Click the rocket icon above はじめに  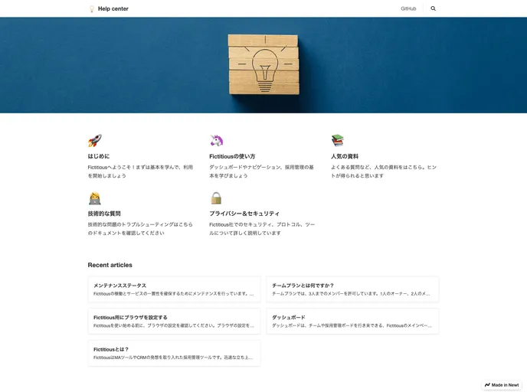[94, 141]
